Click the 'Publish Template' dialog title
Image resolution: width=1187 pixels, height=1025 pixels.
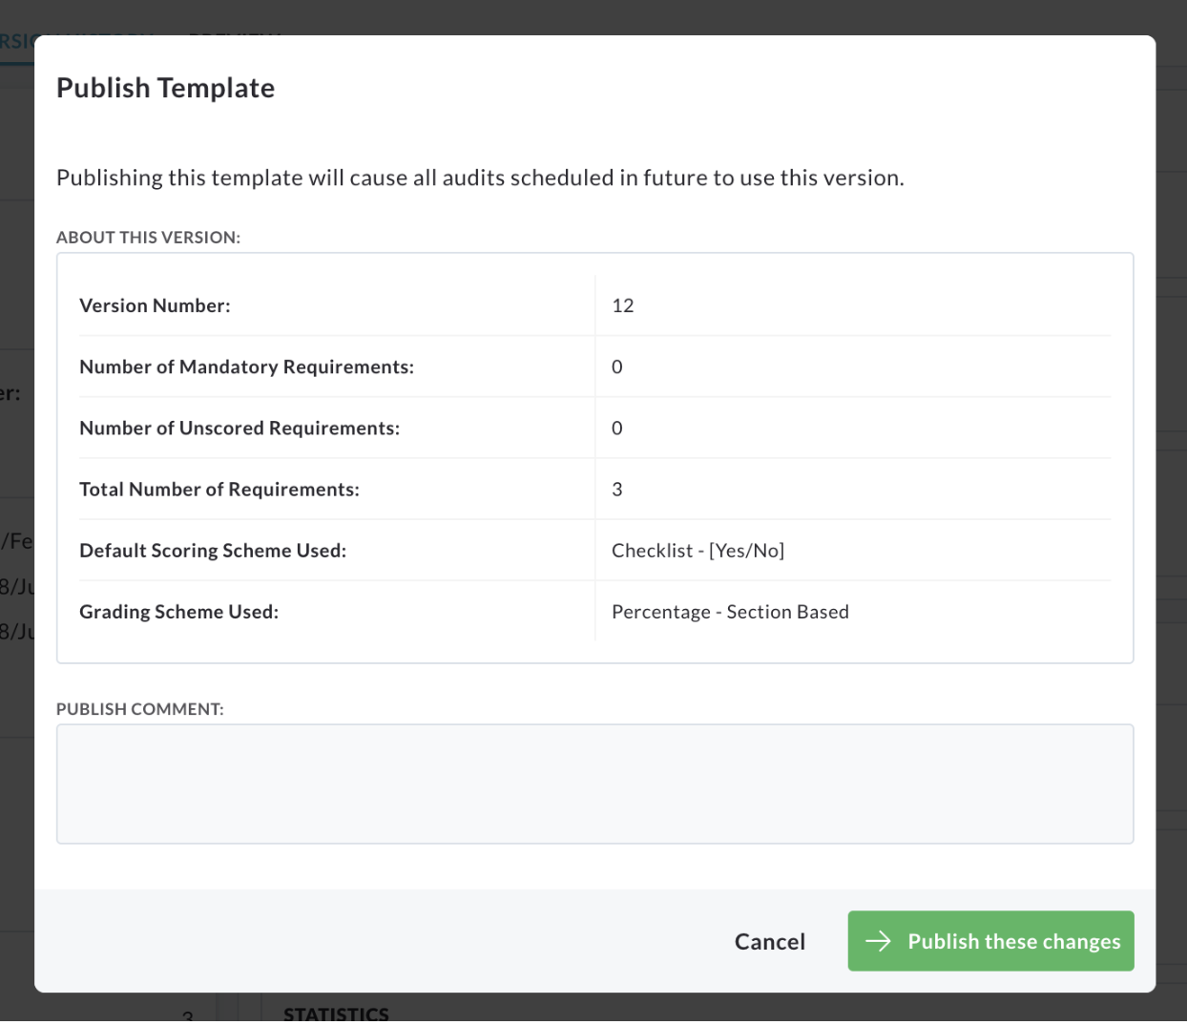point(165,88)
